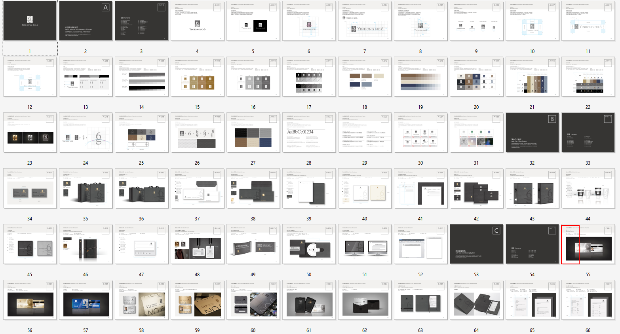Select slide 23 with three dark logo images

(30, 133)
